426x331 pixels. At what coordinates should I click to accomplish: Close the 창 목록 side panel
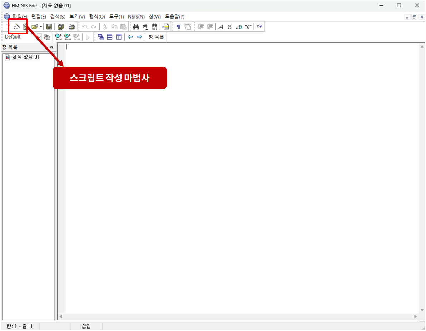[51, 47]
